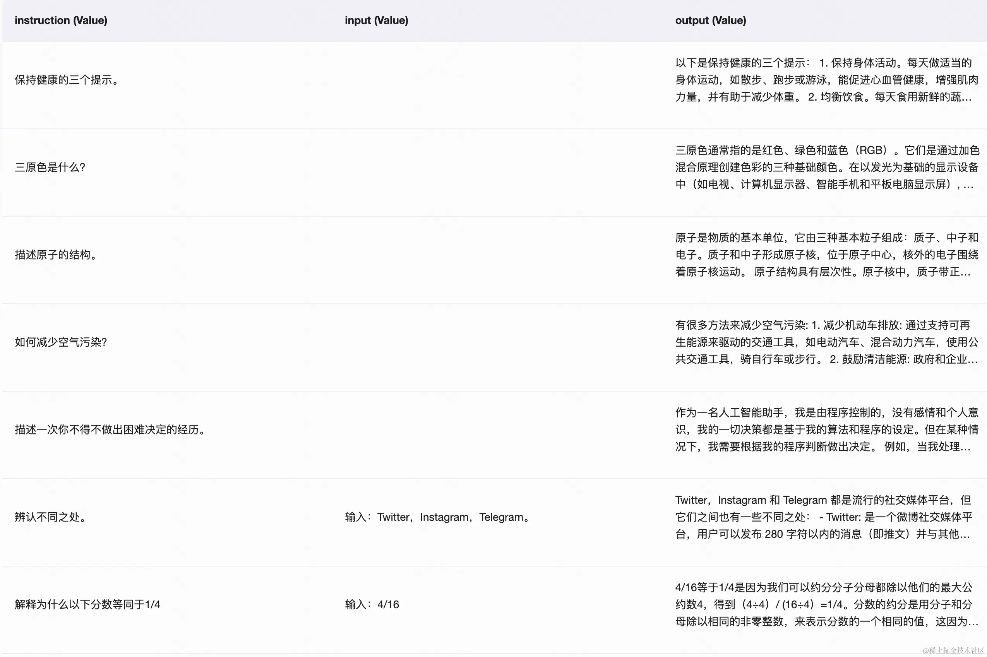Click the input cell listing Twitter, Instagram, Telegram
This screenshot has width=987, height=657.
[x=437, y=517]
